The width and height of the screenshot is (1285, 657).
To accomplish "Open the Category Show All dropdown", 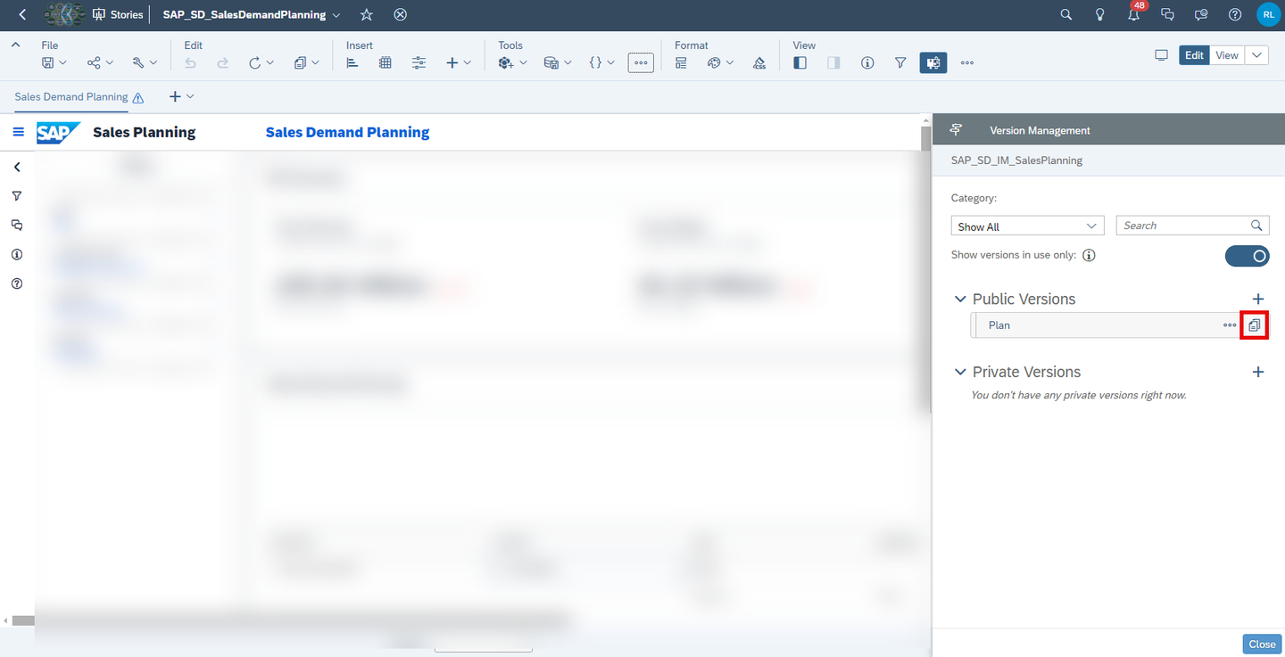I will [x=1028, y=226].
